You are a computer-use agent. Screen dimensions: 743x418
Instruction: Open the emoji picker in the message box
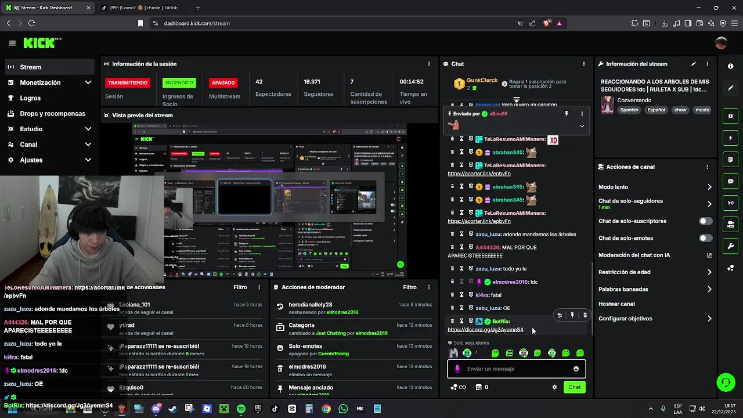pyautogui.click(x=576, y=369)
